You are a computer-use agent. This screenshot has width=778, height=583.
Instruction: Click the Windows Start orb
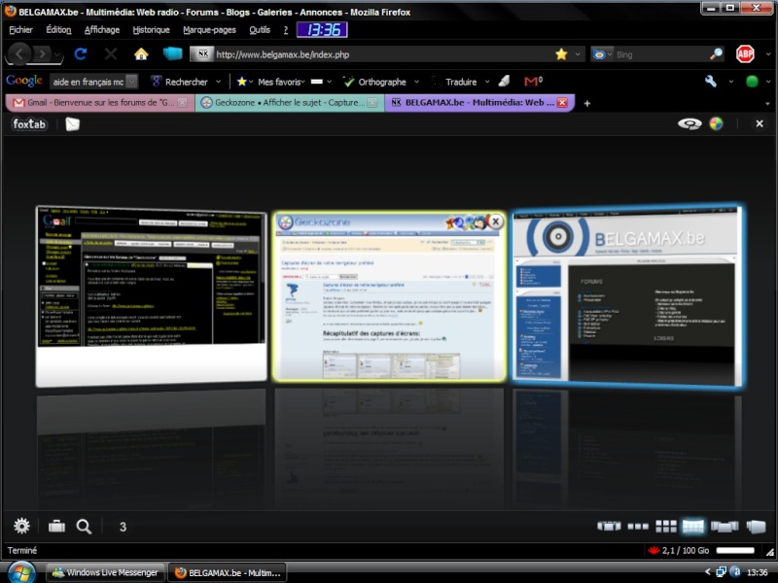[21, 573]
